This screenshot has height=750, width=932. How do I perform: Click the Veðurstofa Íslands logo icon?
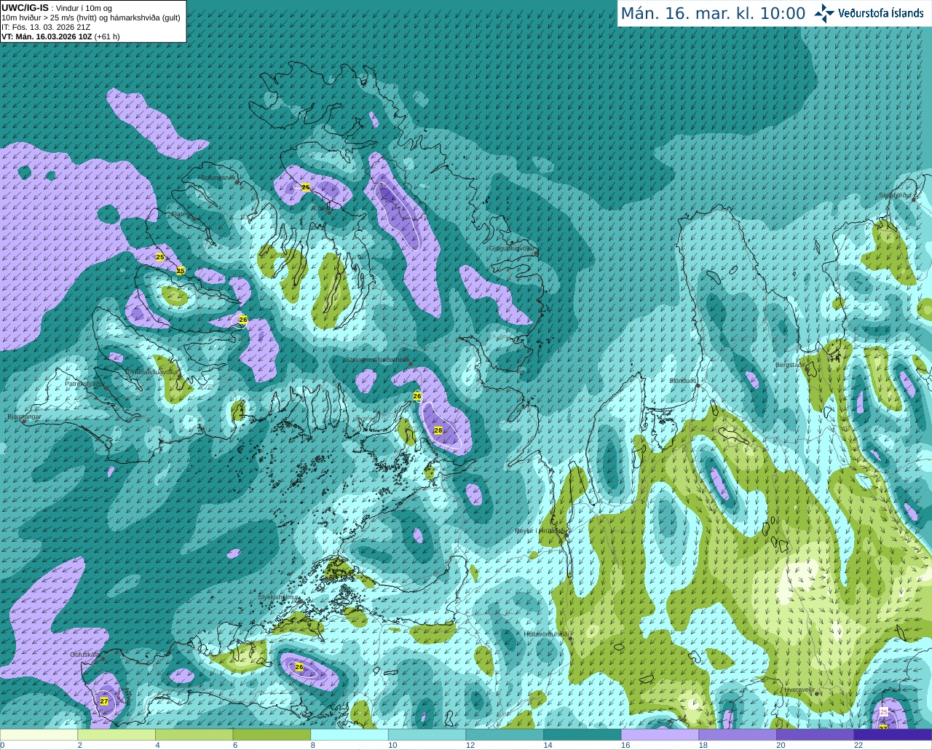pos(824,13)
